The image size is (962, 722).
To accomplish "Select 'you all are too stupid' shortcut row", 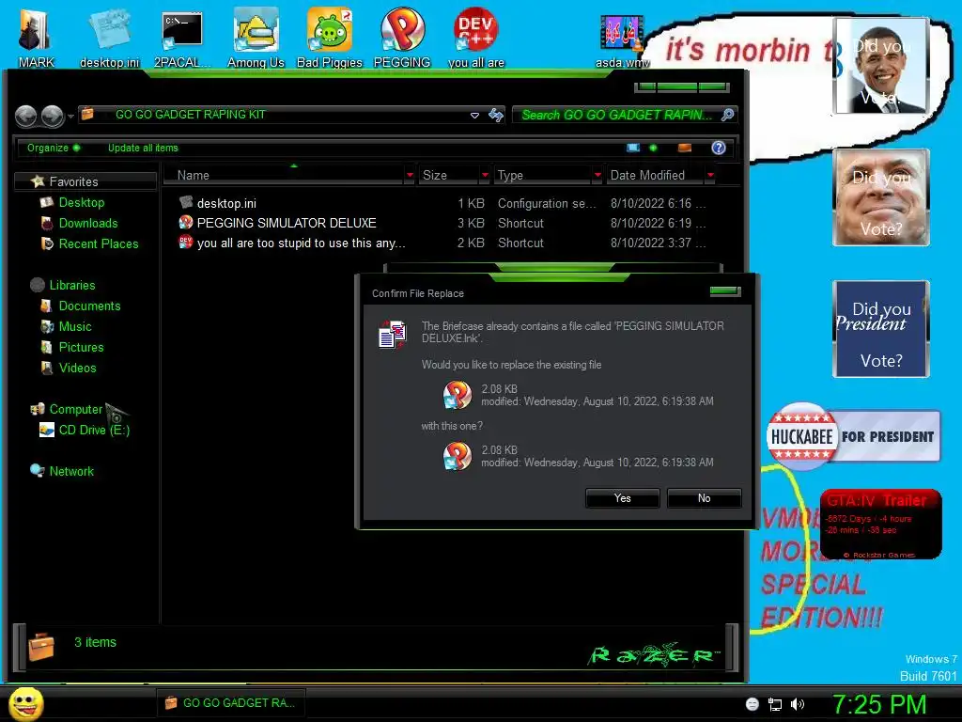I will (442, 243).
